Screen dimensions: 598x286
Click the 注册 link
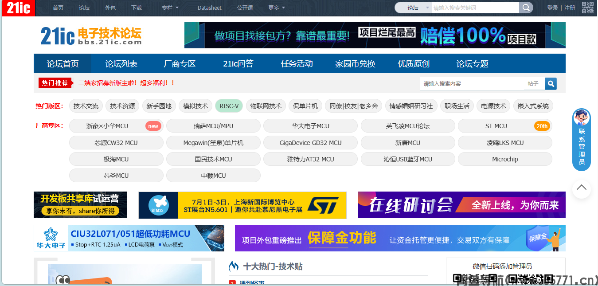pos(570,8)
